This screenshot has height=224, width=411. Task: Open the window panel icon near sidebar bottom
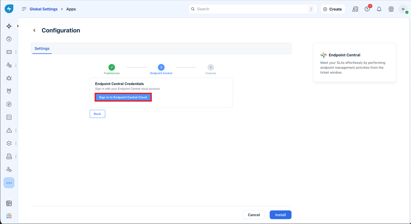click(9, 203)
